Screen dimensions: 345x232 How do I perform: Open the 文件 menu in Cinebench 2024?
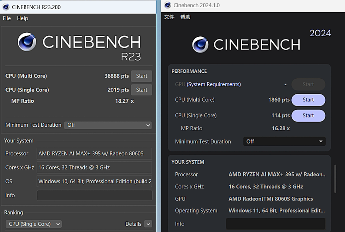pyautogui.click(x=169, y=17)
